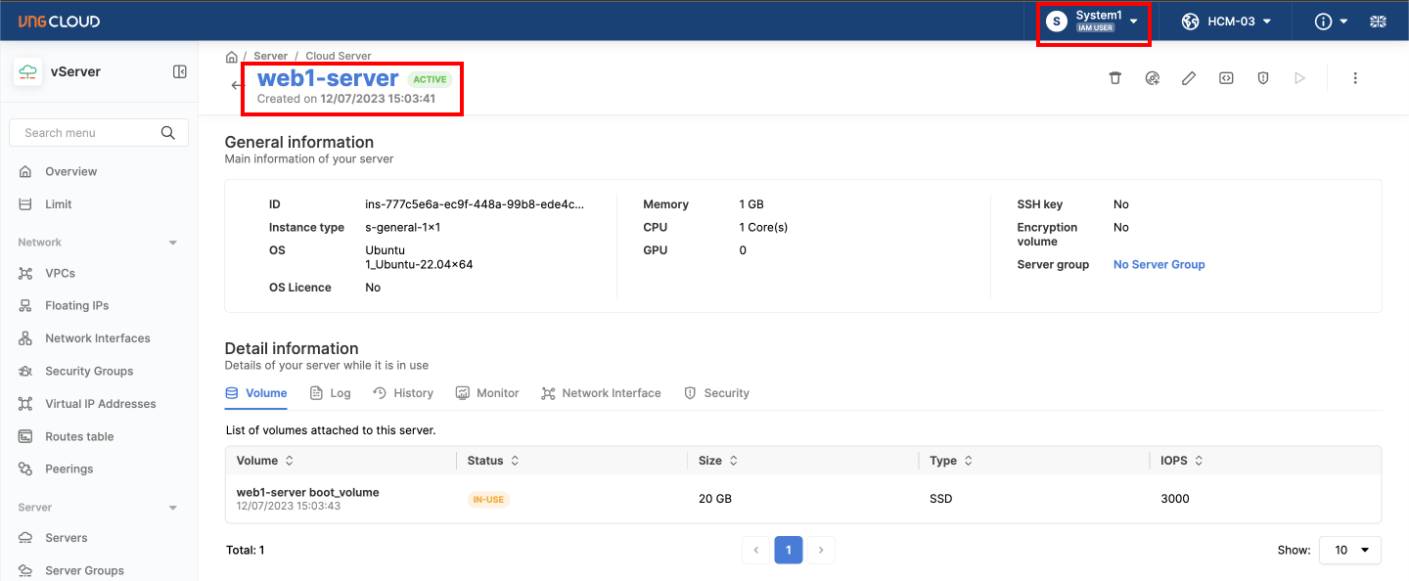Switch to the Monitor tab

487,393
